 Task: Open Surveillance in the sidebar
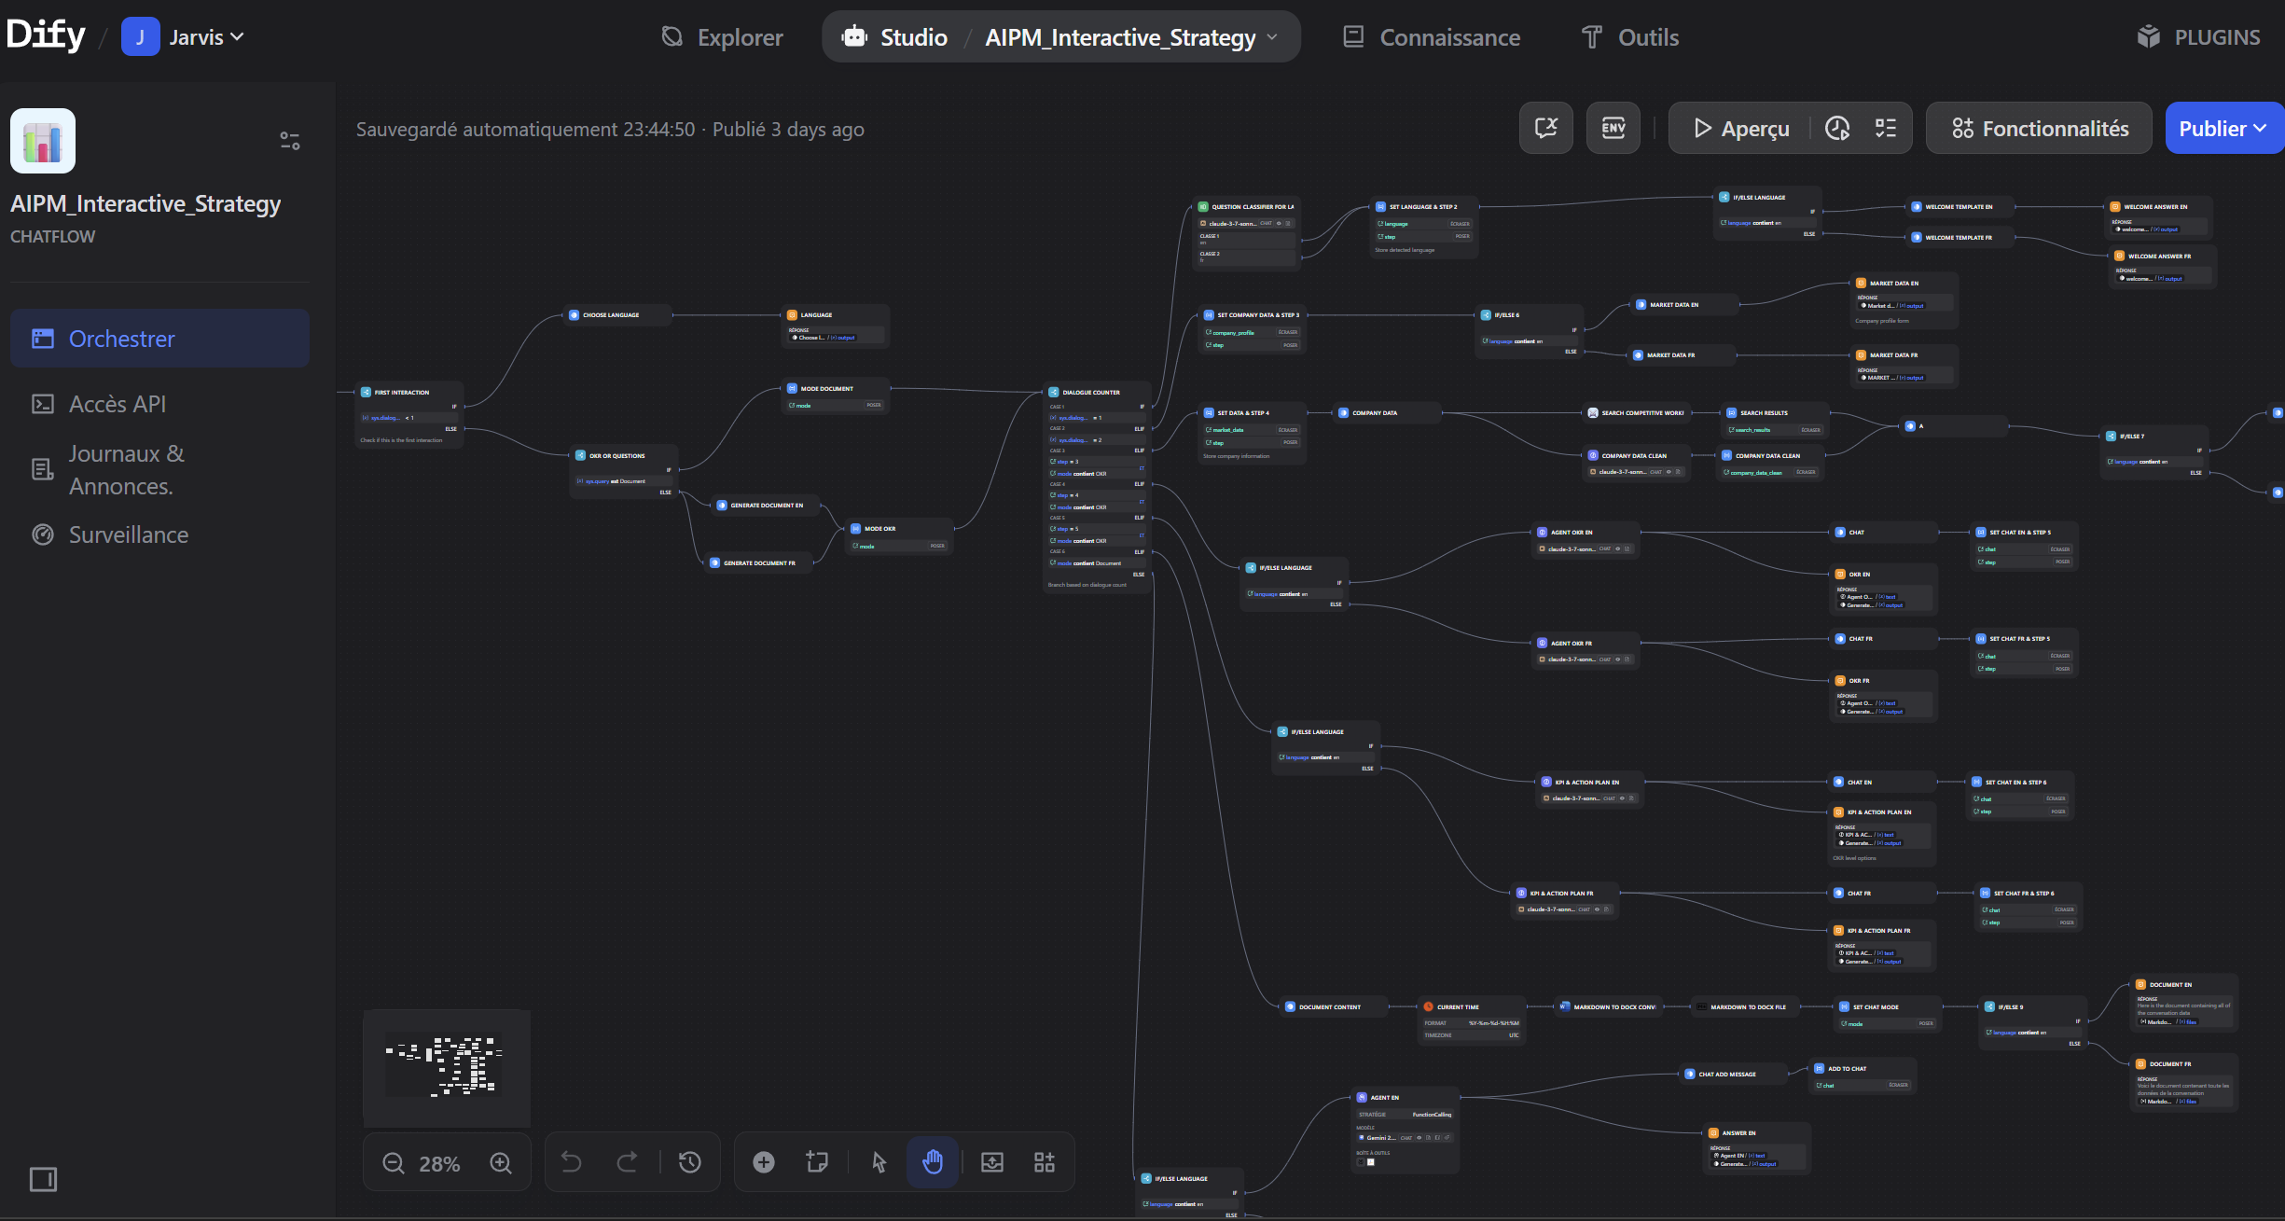click(x=159, y=534)
